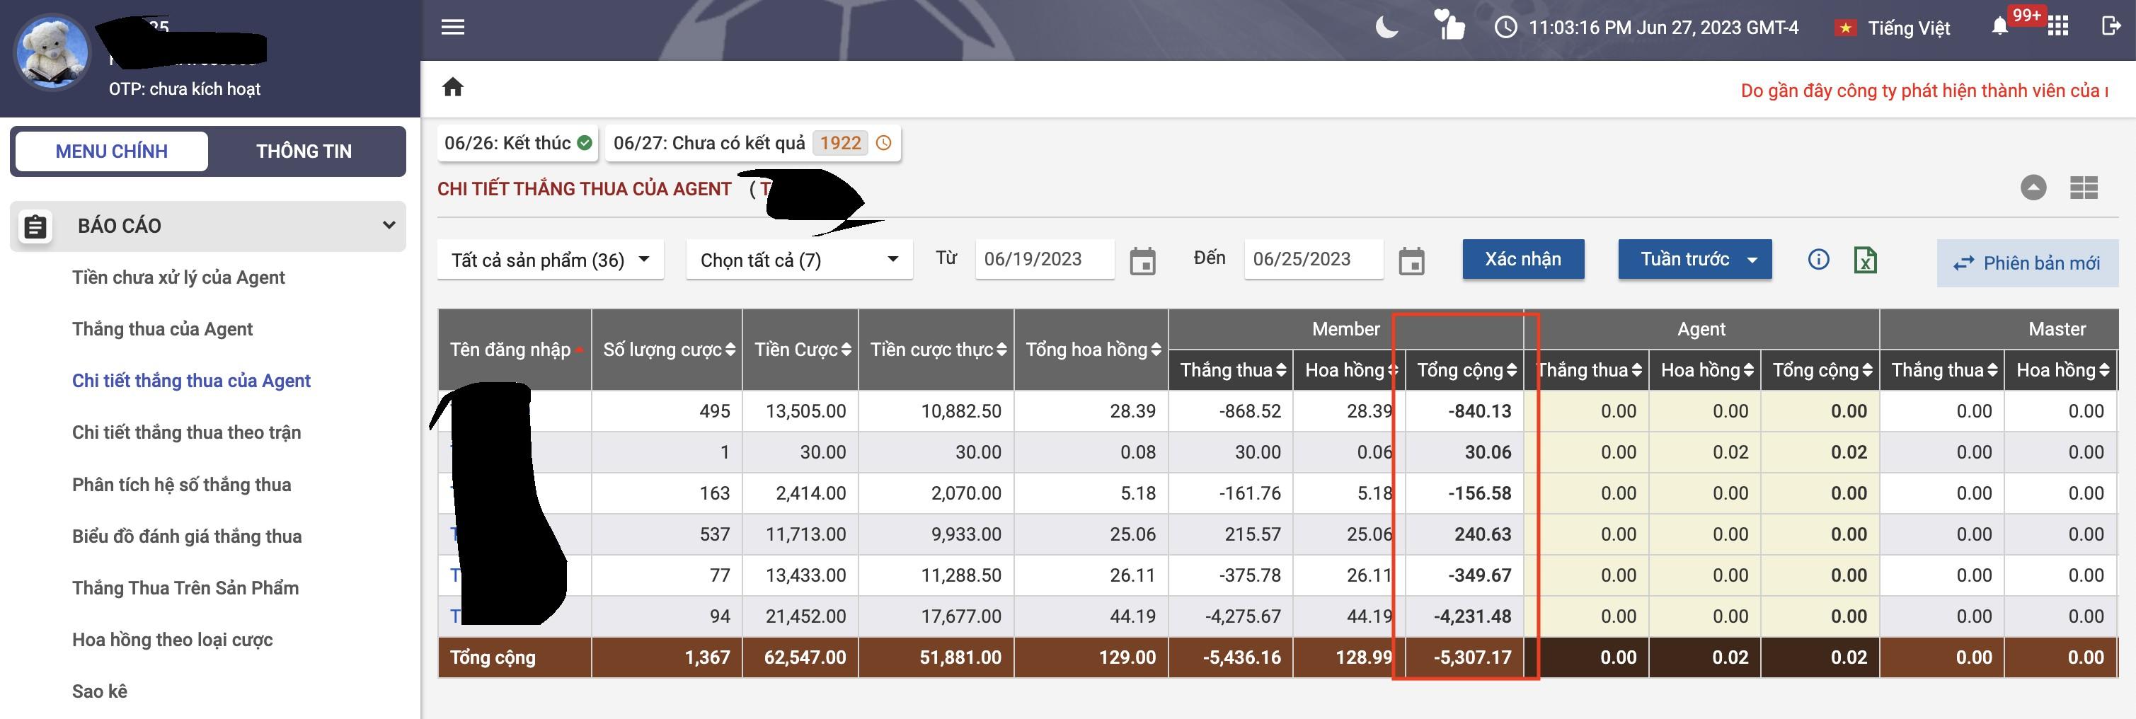The height and width of the screenshot is (719, 2136).
Task: Go to home icon
Action: click(x=453, y=87)
